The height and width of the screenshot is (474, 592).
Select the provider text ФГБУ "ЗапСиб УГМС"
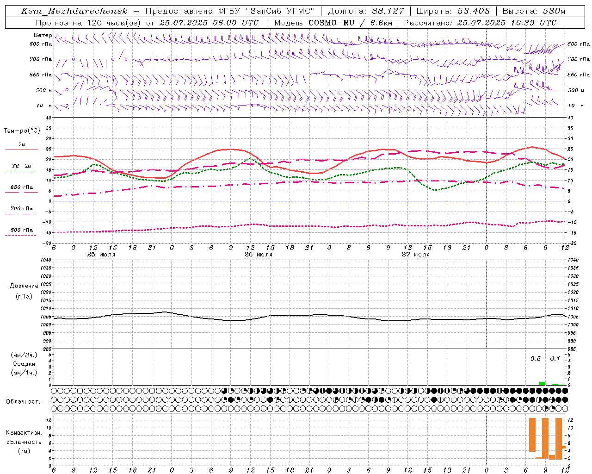266,11
